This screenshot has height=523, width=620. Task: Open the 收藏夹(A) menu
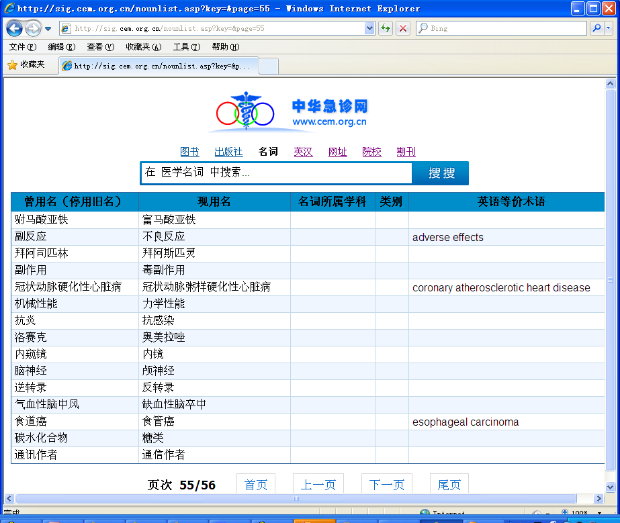[143, 47]
